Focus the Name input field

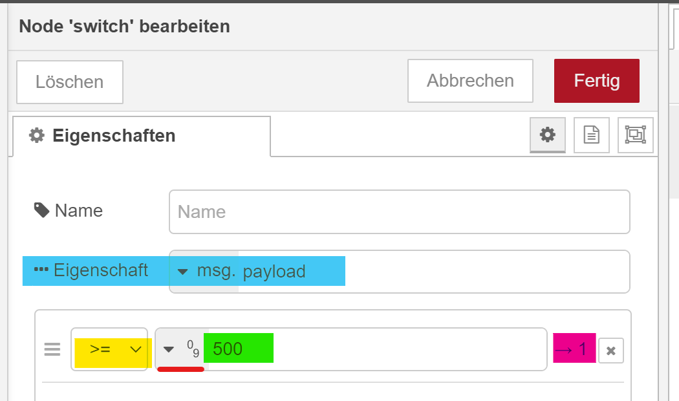click(399, 211)
